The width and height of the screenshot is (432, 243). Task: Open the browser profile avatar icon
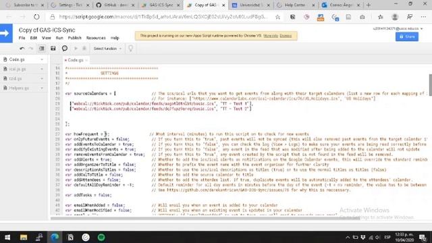coord(395,17)
